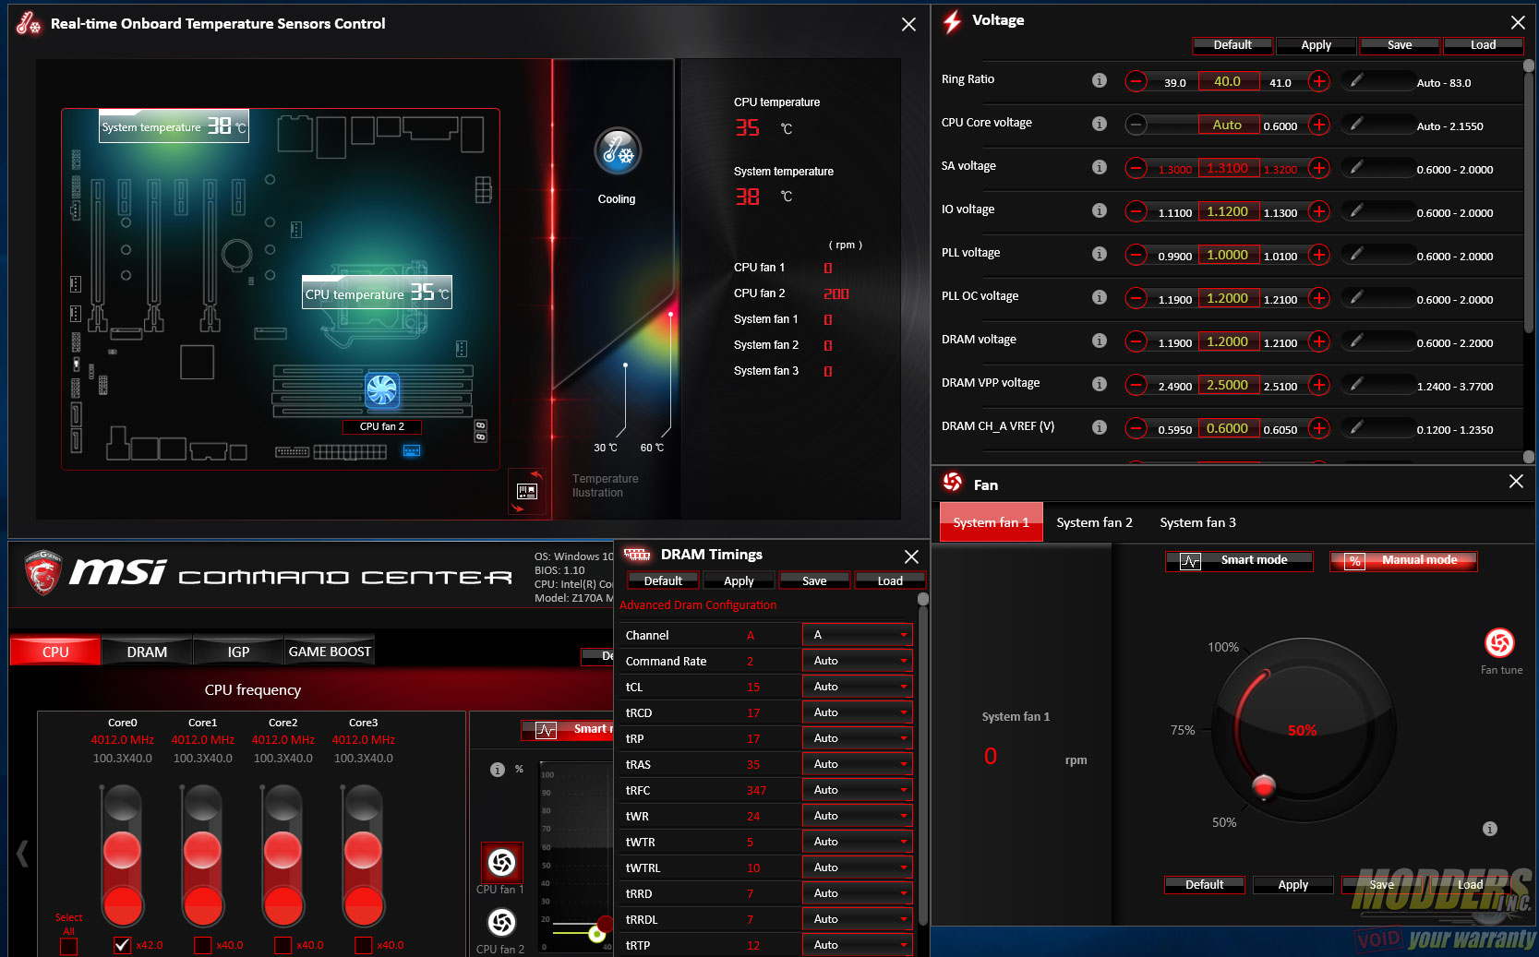Click the CPU fan 2 icon on motherboard
The image size is (1539, 957).
(x=381, y=390)
